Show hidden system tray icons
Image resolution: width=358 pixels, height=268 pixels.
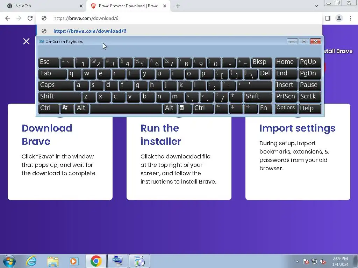[x=297, y=261]
